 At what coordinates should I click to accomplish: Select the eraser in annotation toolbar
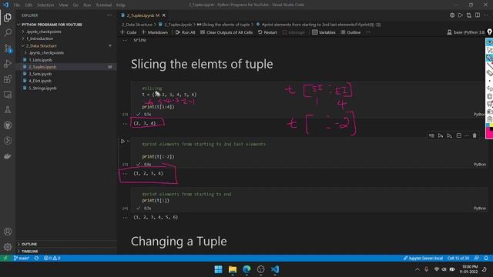[489, 73]
